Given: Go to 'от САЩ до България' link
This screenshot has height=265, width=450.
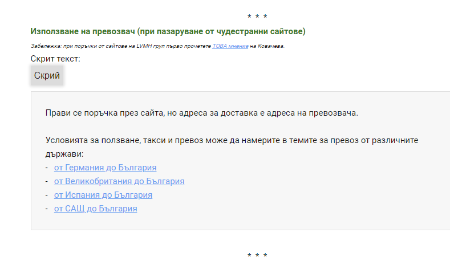Looking at the screenshot, I should pos(95,209).
